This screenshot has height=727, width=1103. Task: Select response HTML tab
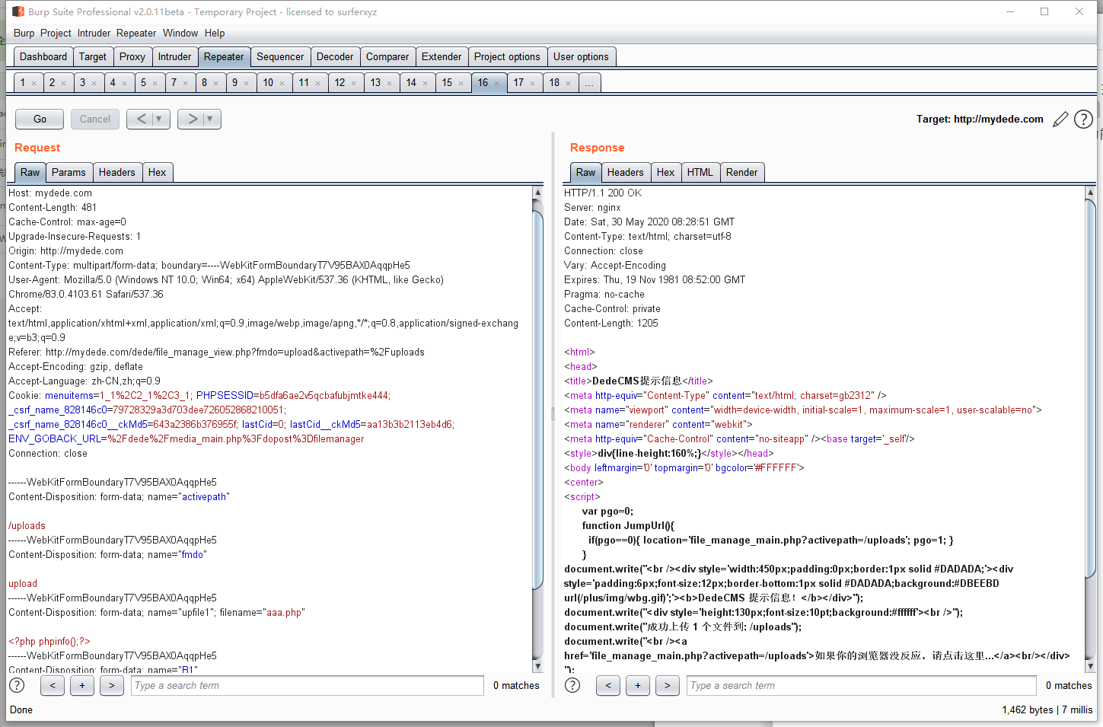coord(700,172)
